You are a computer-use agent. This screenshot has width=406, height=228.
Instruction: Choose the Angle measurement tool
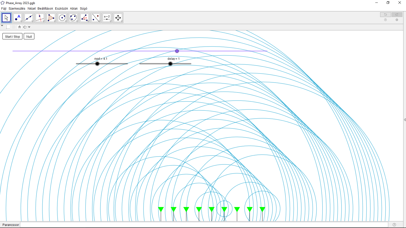pos(84,18)
